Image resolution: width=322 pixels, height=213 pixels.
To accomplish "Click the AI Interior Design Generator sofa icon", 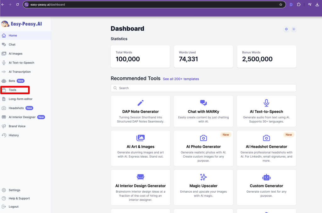I will (141, 177).
